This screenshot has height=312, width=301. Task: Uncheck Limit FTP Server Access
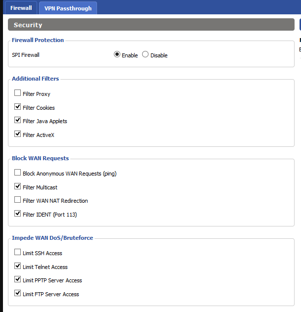point(18,294)
